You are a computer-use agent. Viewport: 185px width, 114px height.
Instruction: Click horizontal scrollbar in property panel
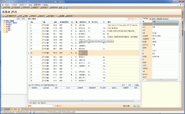161,80
